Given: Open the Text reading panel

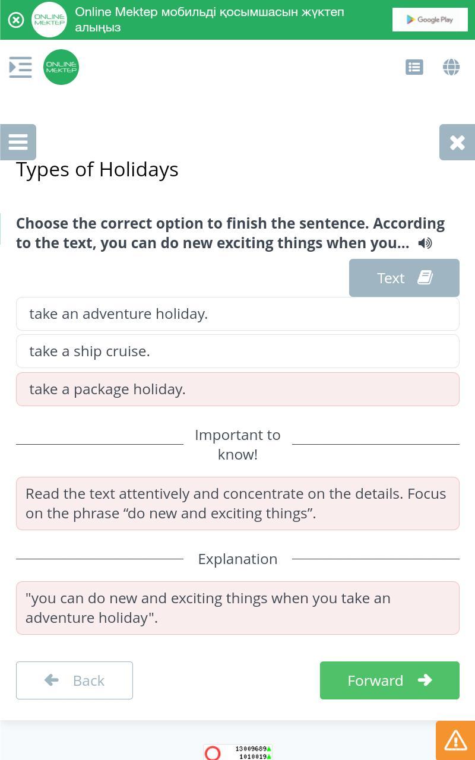Looking at the screenshot, I should click(x=404, y=278).
